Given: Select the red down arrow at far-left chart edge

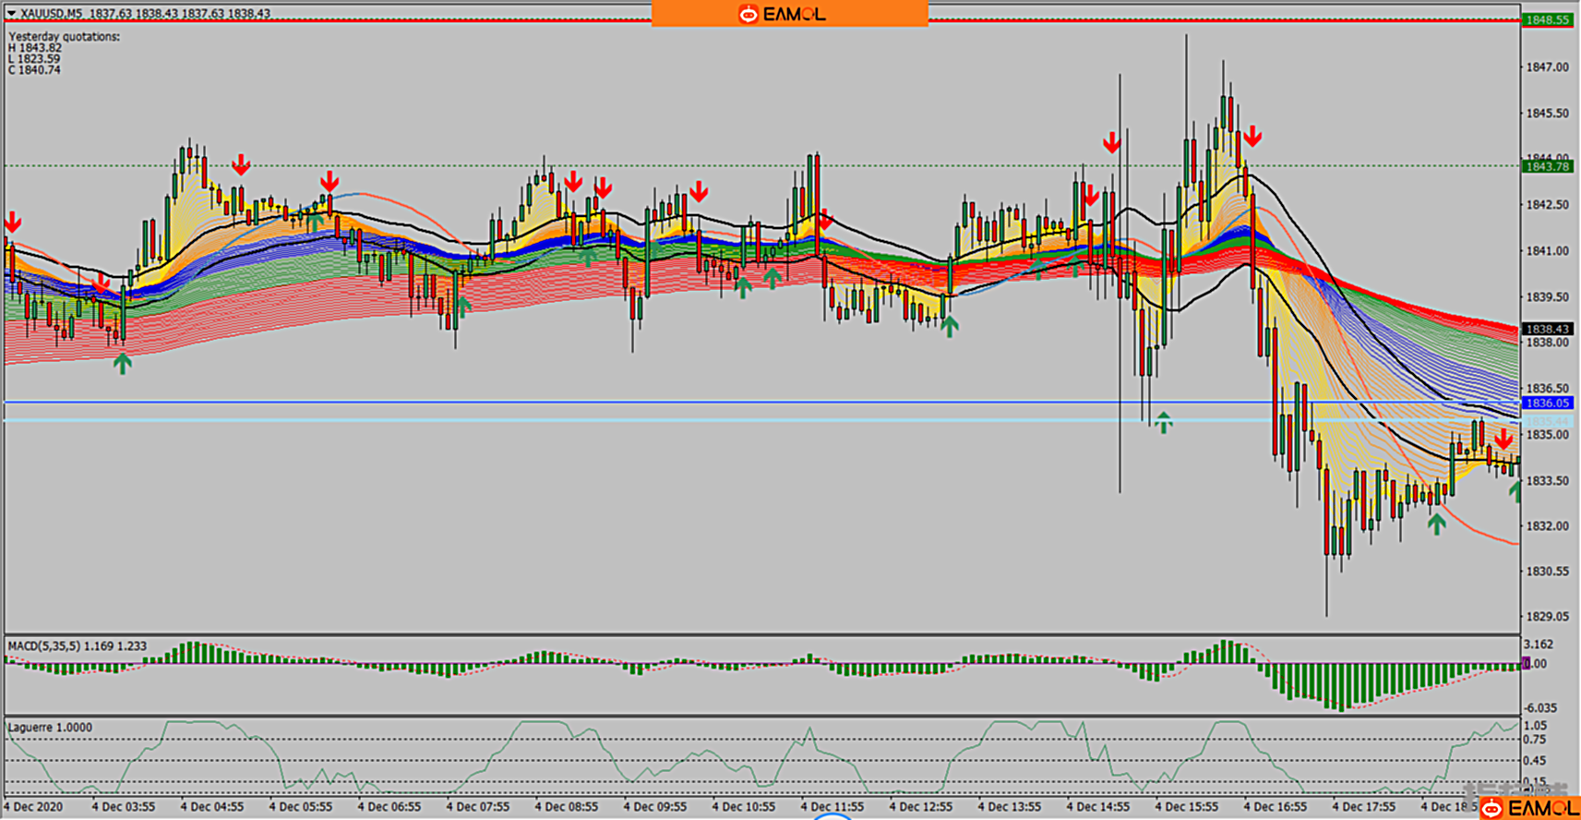Looking at the screenshot, I should point(13,223).
